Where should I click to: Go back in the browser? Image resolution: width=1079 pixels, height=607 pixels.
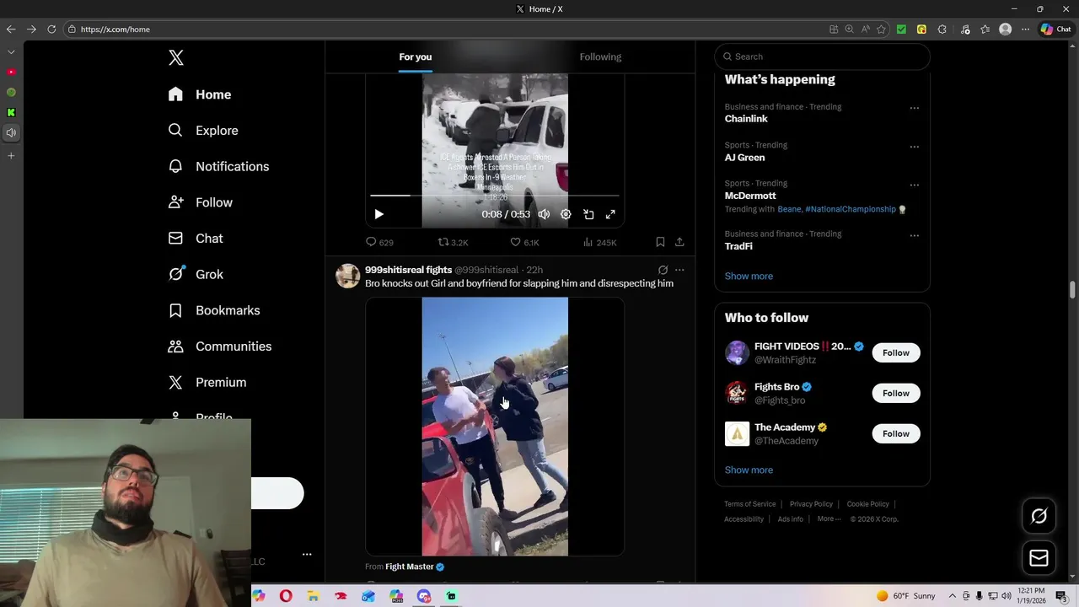pyautogui.click(x=11, y=29)
